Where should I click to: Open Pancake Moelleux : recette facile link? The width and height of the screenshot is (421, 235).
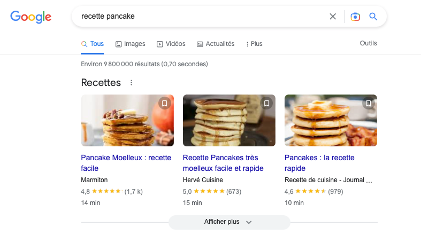pyautogui.click(x=126, y=163)
